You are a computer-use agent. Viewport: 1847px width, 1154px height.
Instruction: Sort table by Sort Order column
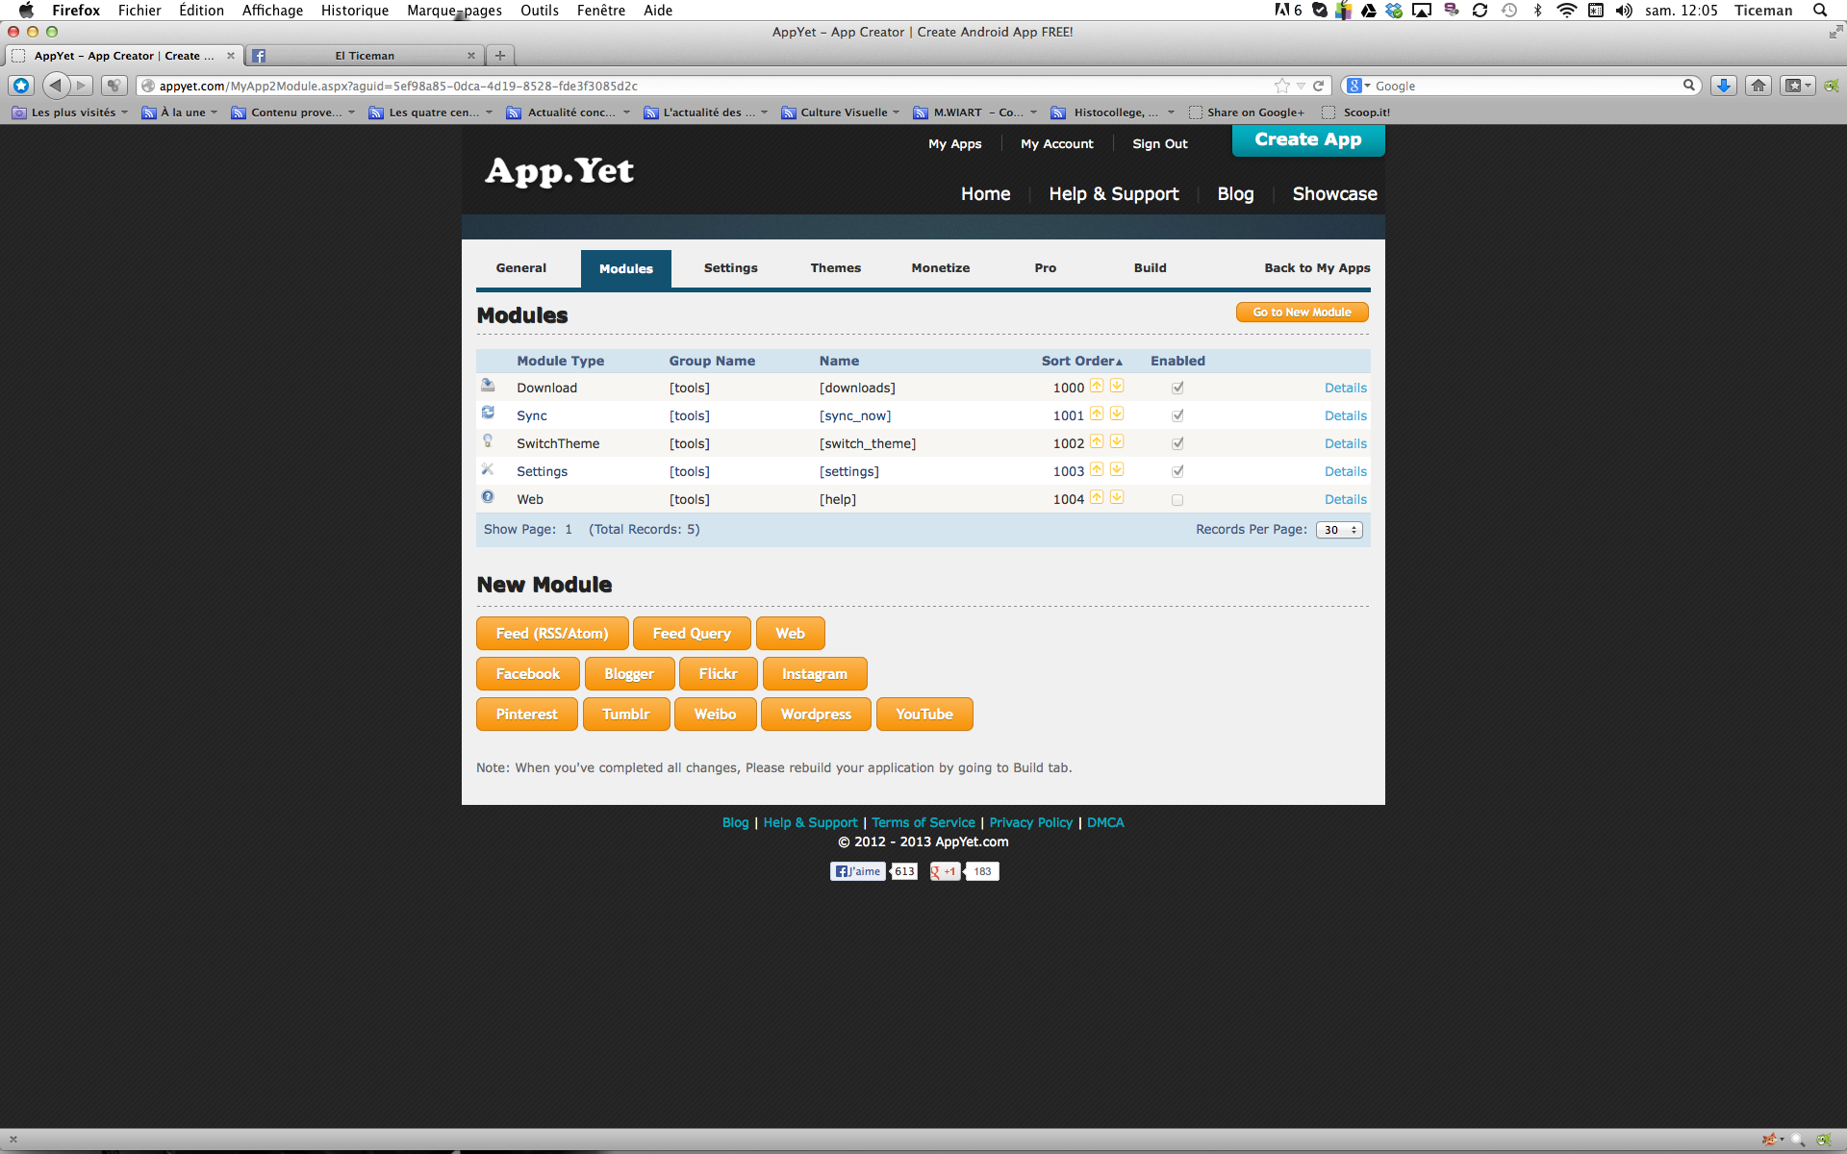(x=1081, y=361)
